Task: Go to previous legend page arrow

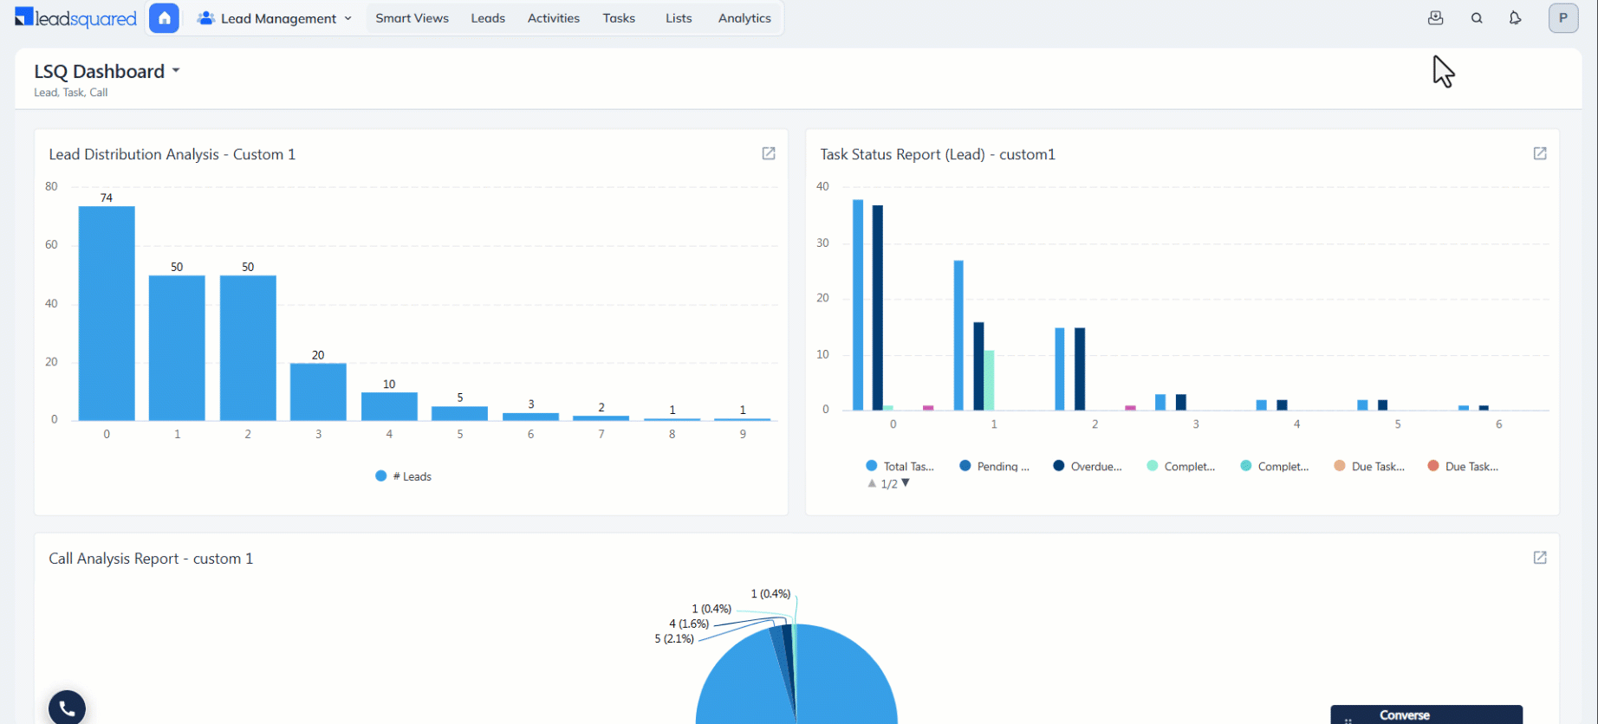Action: [872, 483]
